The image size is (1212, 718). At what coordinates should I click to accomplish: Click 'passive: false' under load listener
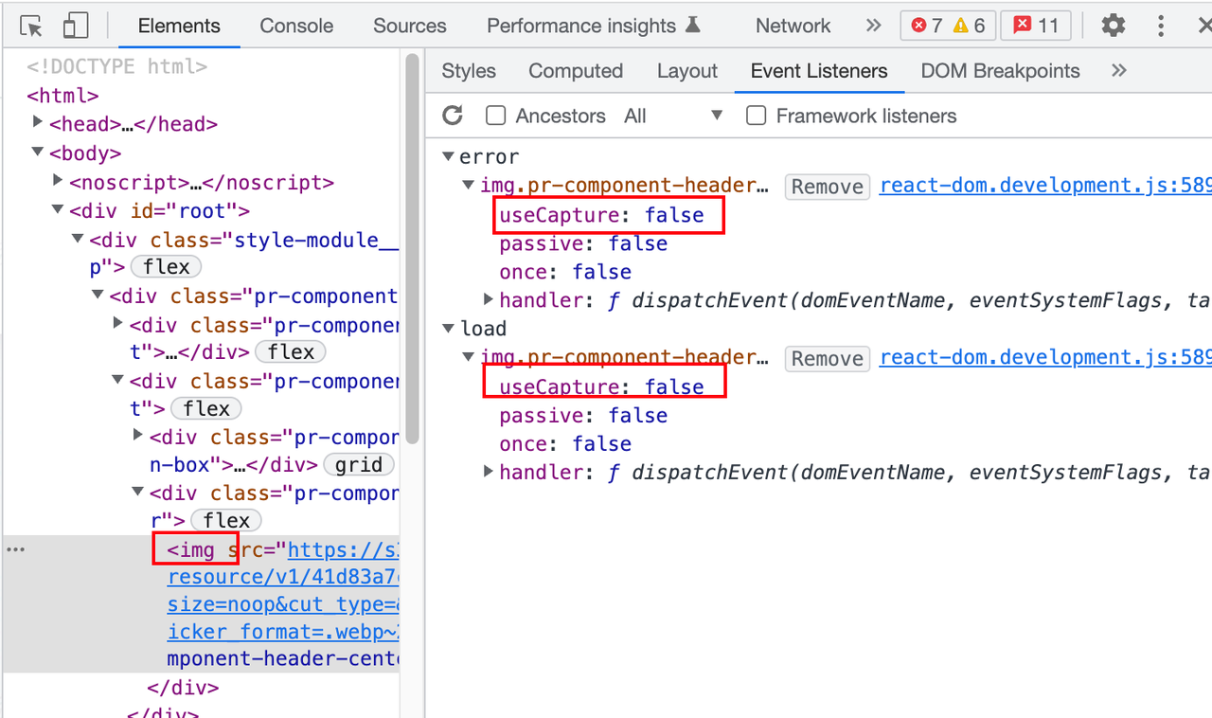pos(583,415)
